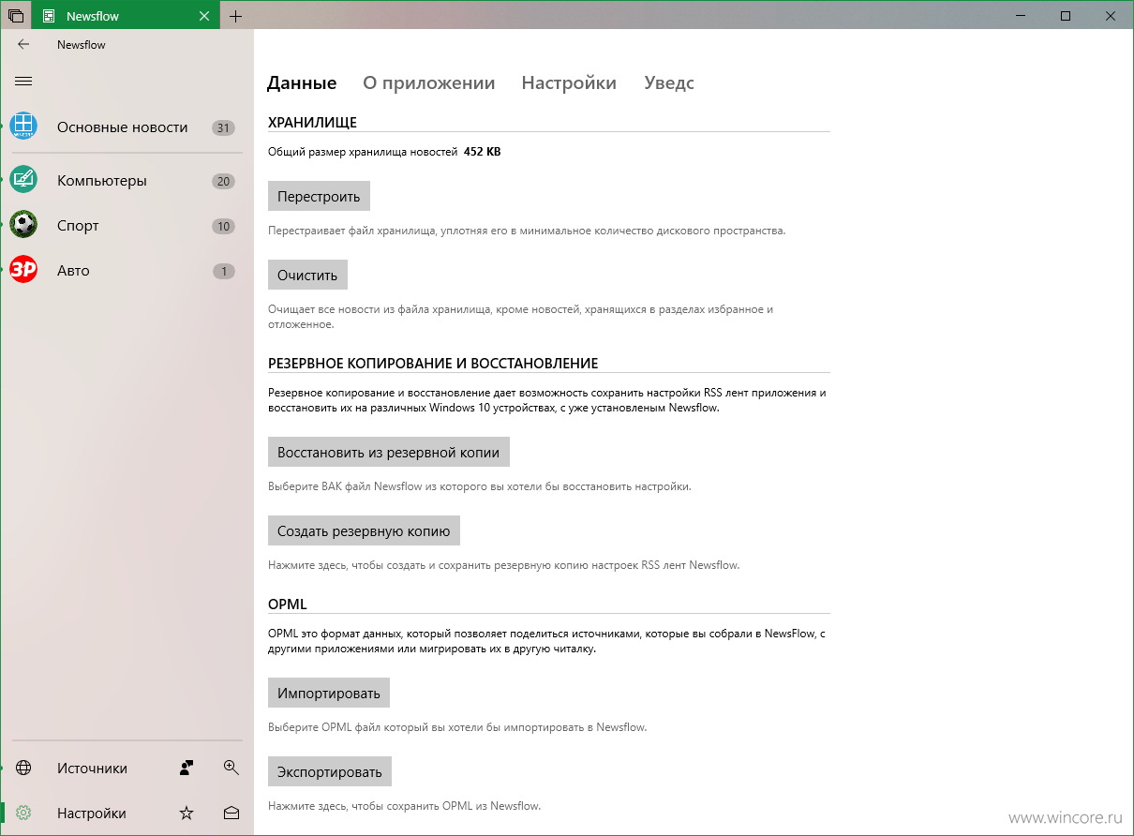
Task: Click the green Настройки gear icon
Action: (23, 813)
